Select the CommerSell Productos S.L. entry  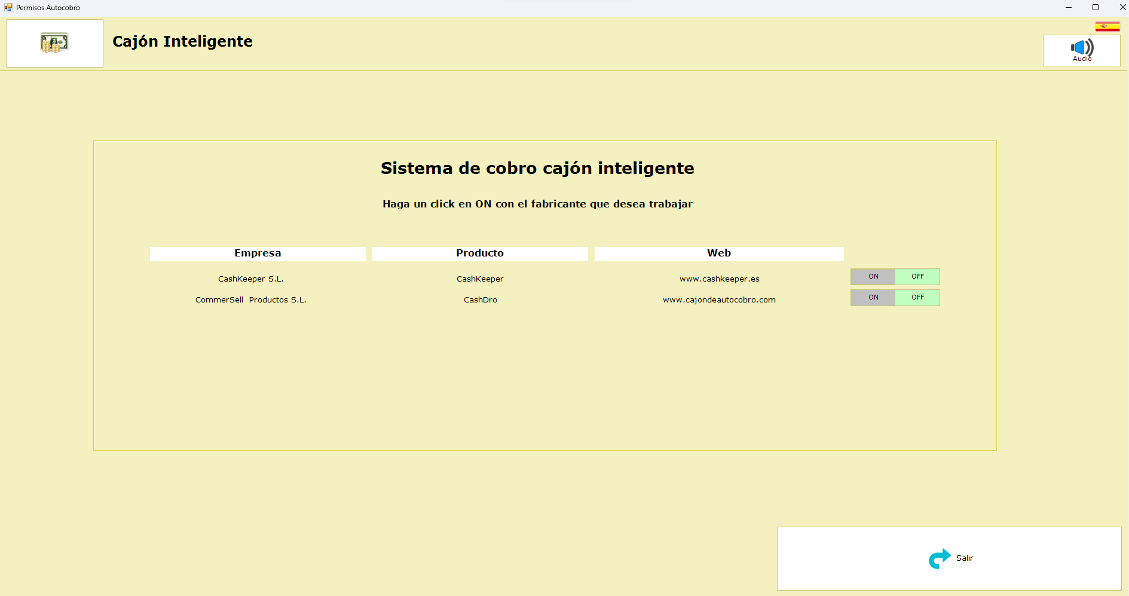[x=250, y=300]
